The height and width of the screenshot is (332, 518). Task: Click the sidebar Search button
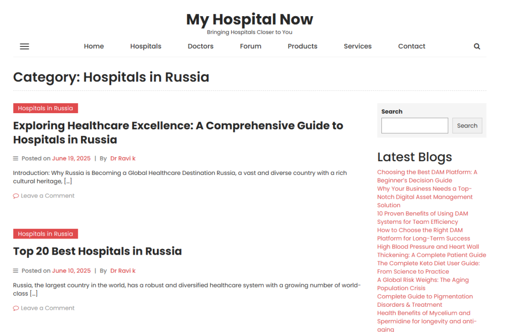tap(467, 126)
